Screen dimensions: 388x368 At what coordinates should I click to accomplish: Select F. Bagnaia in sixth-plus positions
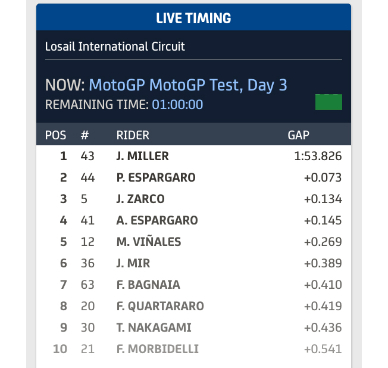click(x=148, y=285)
